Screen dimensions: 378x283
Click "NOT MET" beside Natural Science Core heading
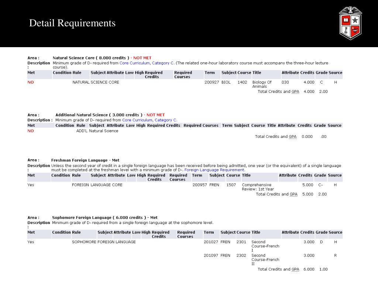pyautogui.click(x=142, y=58)
